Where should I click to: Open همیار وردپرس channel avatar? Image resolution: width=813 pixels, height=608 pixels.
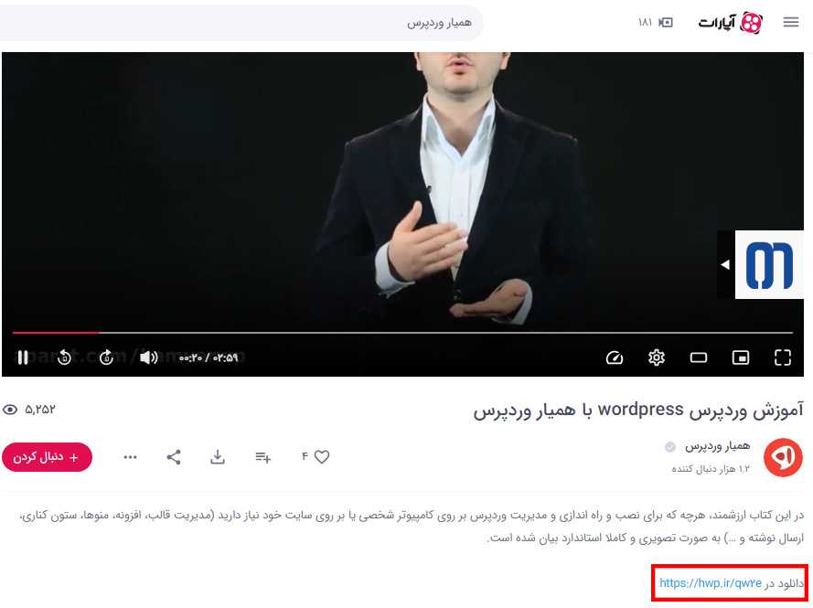[x=783, y=457]
